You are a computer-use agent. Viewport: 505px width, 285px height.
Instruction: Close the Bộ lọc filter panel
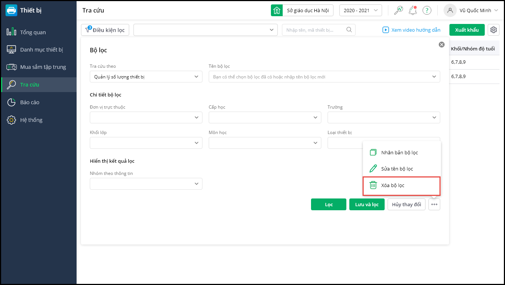click(x=441, y=45)
